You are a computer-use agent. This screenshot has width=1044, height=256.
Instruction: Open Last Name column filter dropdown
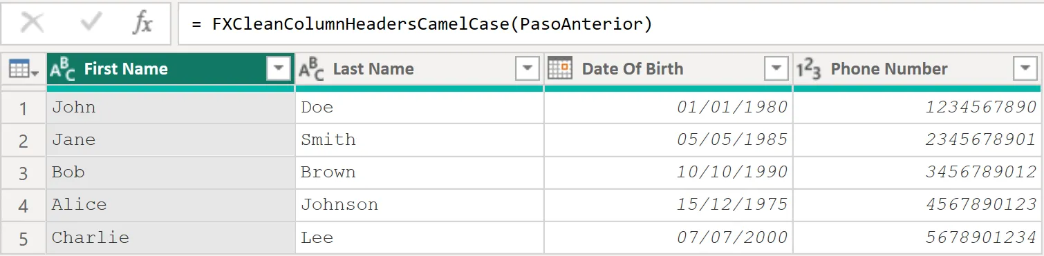coord(528,68)
